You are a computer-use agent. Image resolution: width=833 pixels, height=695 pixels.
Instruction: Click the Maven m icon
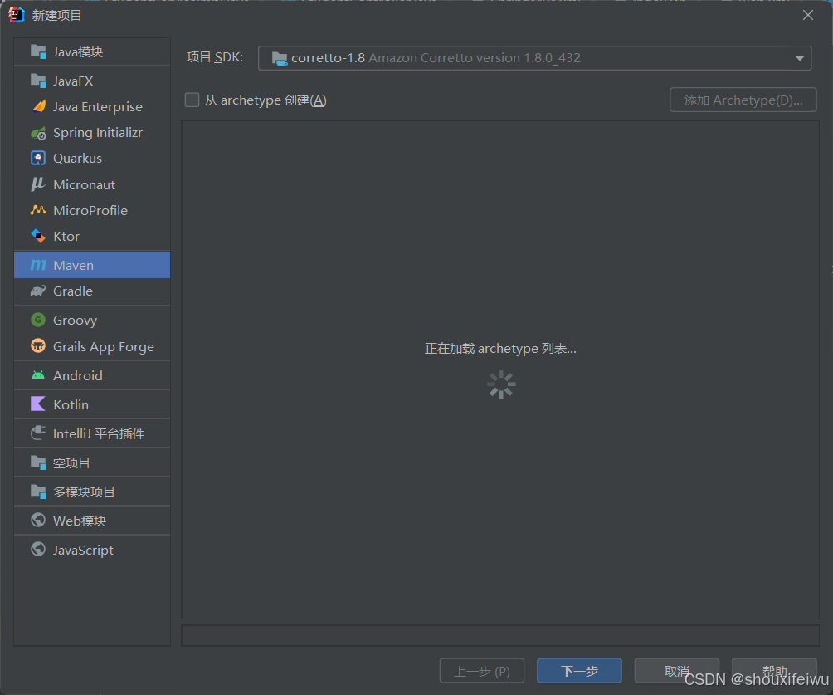(38, 265)
